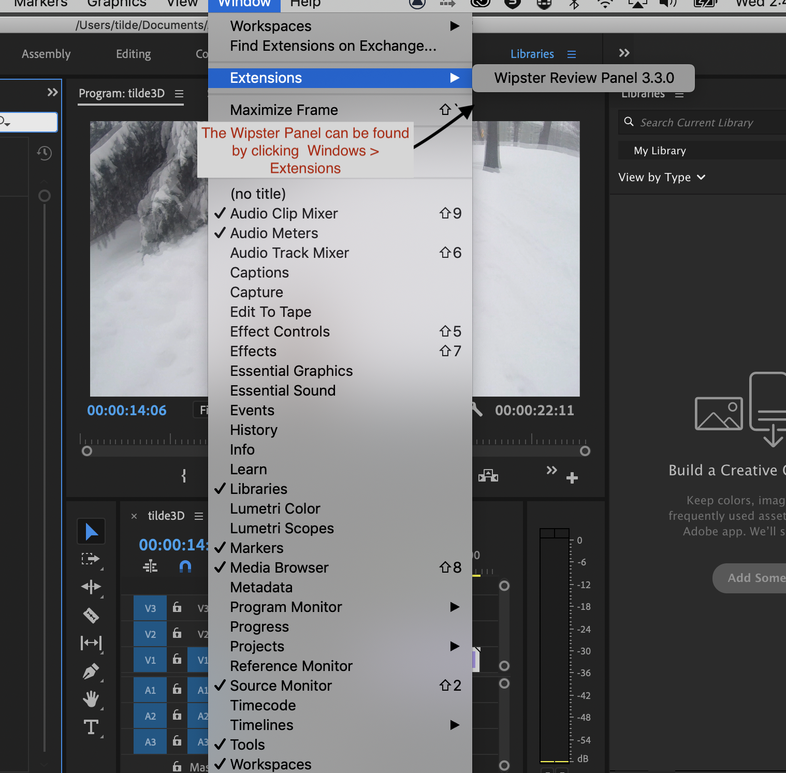Select the Razor tool
The width and height of the screenshot is (786, 773).
(x=91, y=615)
